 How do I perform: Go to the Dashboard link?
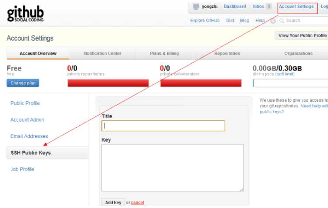tap(235, 6)
